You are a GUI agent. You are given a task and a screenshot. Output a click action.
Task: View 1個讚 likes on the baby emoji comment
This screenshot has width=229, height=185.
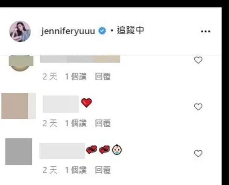click(x=76, y=170)
